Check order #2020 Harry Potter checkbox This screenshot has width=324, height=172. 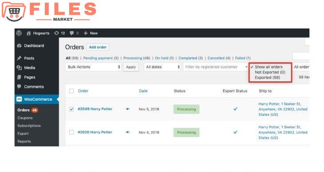point(71,132)
